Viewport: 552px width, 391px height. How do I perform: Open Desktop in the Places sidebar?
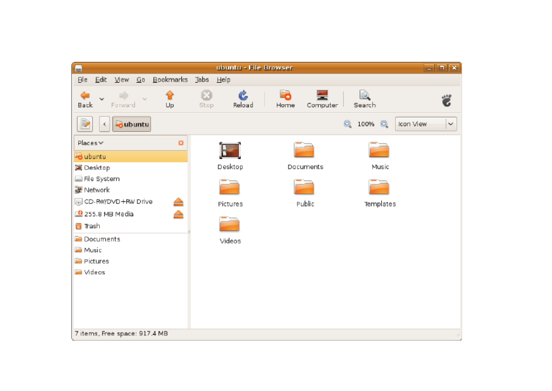click(130, 168)
